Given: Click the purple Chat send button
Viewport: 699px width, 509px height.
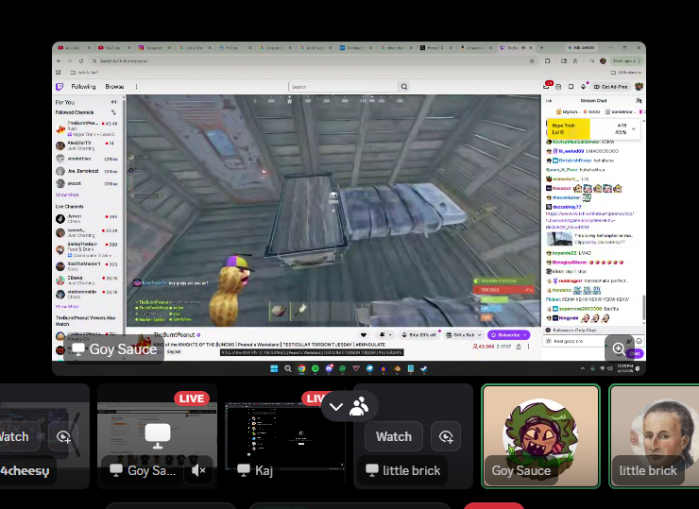Looking at the screenshot, I should [635, 353].
